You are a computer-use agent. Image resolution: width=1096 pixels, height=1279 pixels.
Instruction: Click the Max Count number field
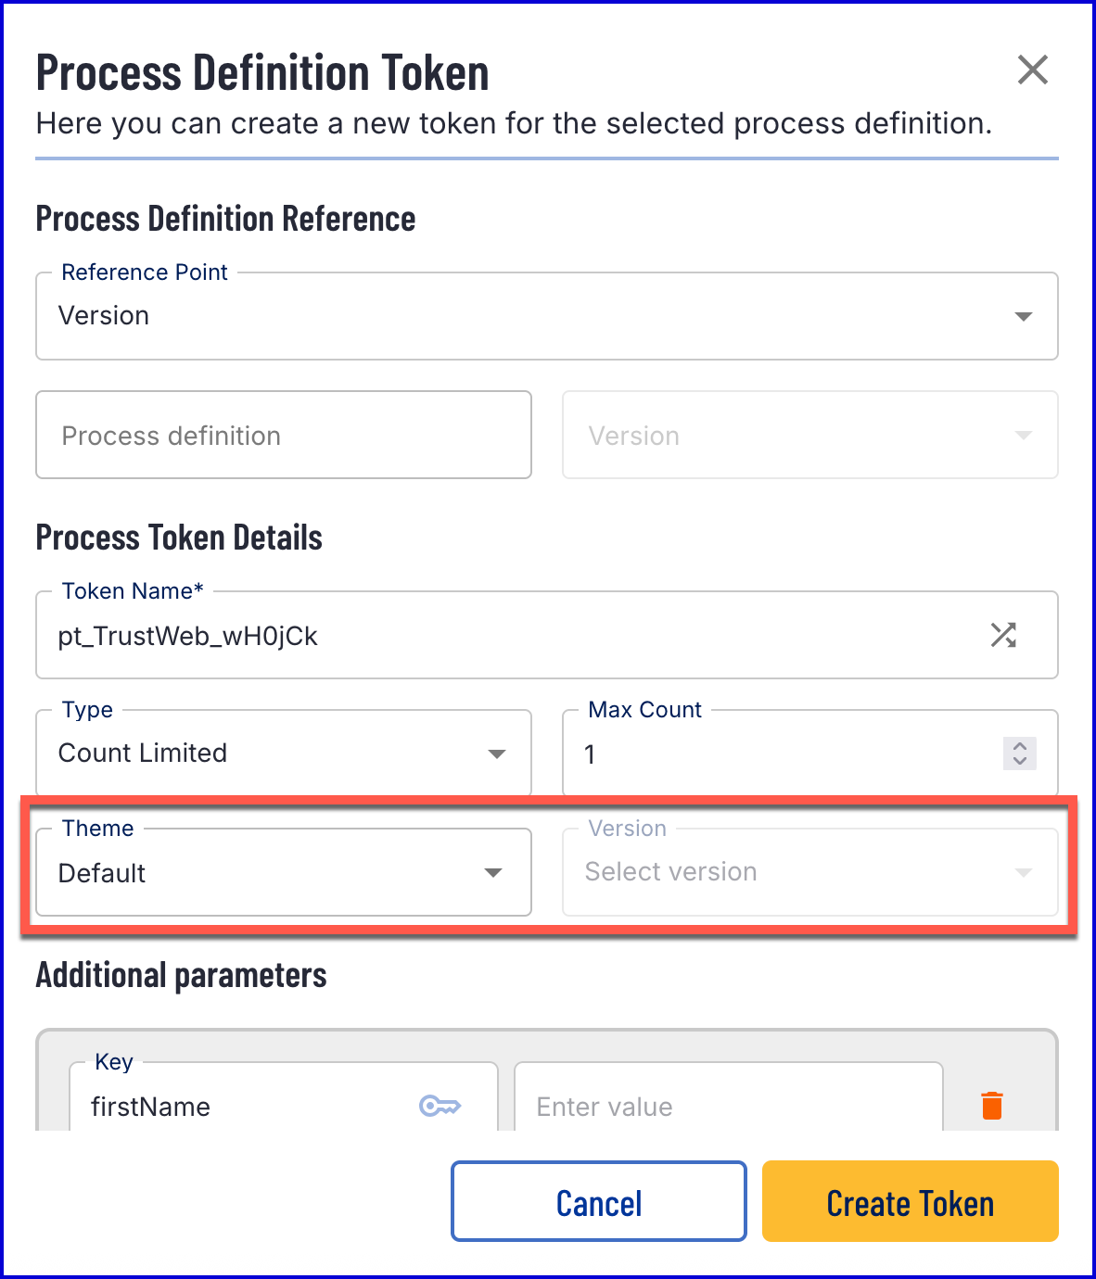(779, 754)
